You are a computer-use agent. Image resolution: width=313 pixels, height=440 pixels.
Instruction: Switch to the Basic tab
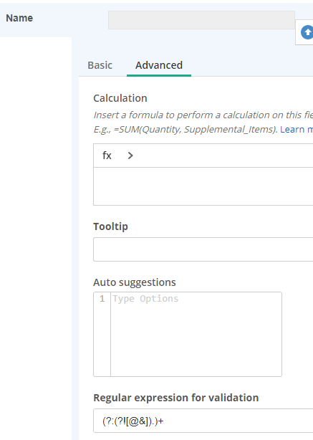click(100, 65)
